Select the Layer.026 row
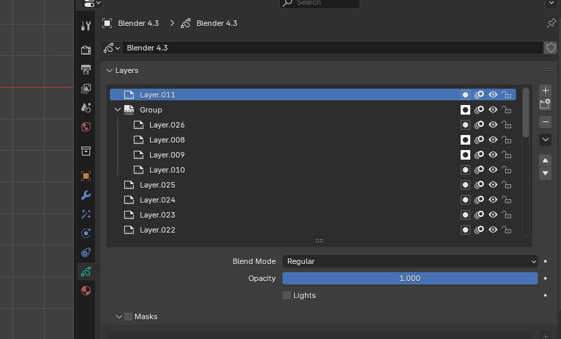Viewport: 561px width, 339px height. (313, 125)
